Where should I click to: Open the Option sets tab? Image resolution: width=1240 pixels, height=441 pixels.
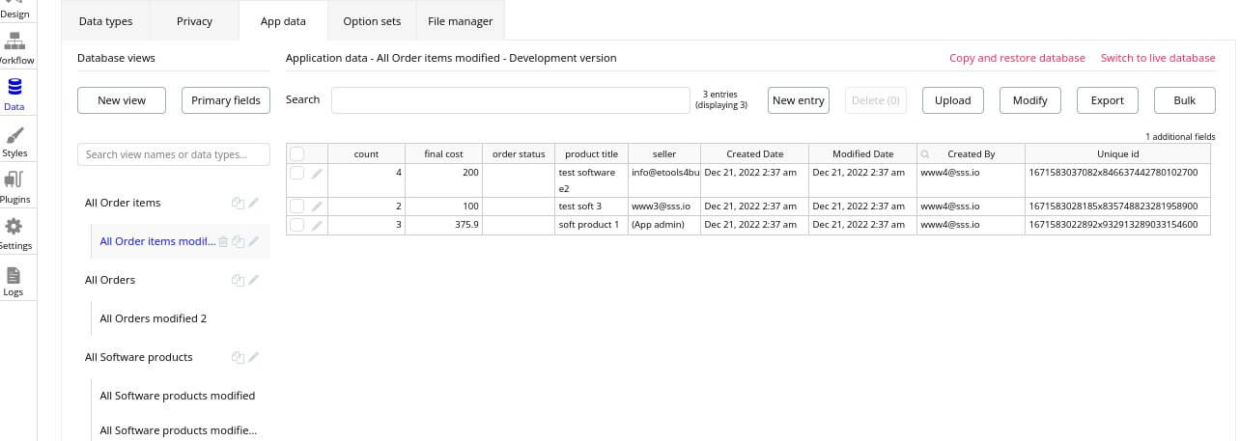[x=373, y=21]
